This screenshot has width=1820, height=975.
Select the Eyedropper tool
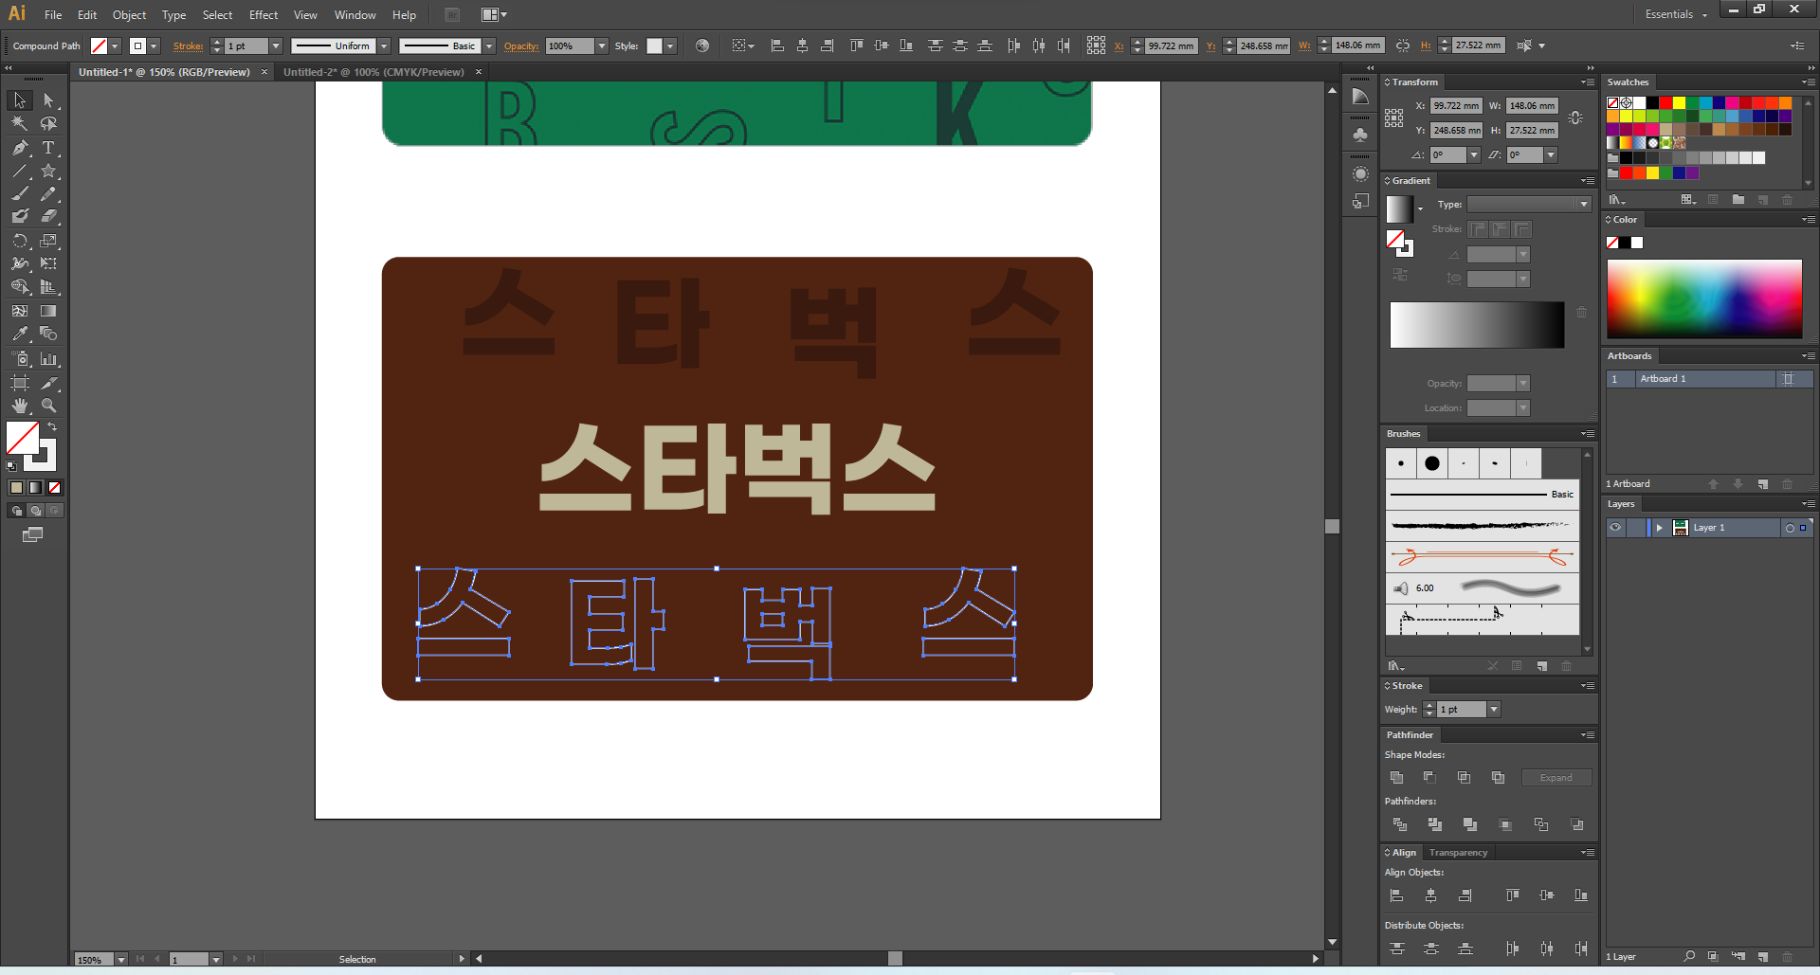[20, 334]
